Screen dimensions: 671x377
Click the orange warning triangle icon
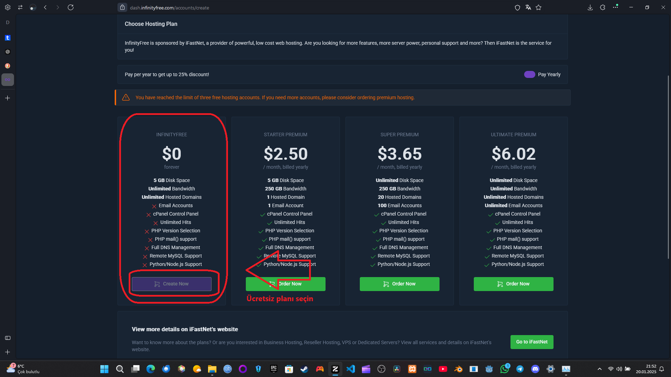pos(126,97)
